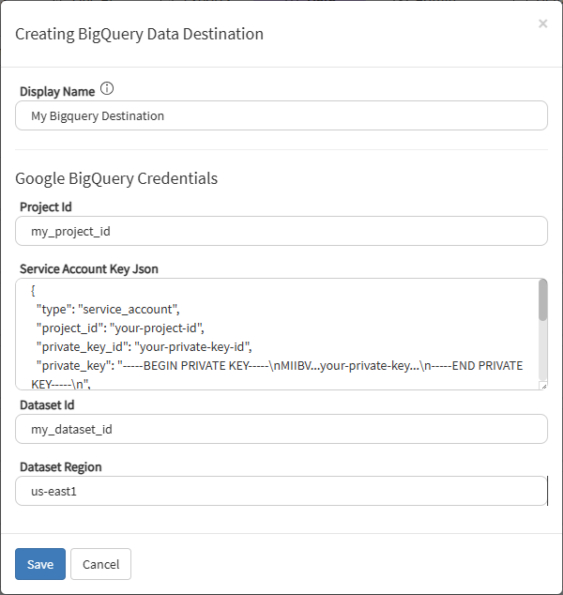This screenshot has width=563, height=595.
Task: Click the "private_key_id" line in the JSON
Action: click(144, 347)
